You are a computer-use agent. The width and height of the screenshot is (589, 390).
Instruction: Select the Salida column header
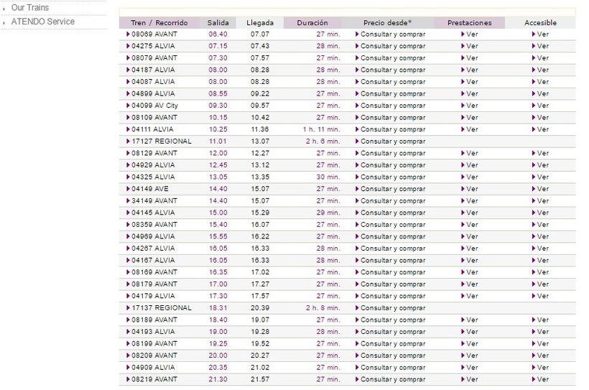(218, 23)
